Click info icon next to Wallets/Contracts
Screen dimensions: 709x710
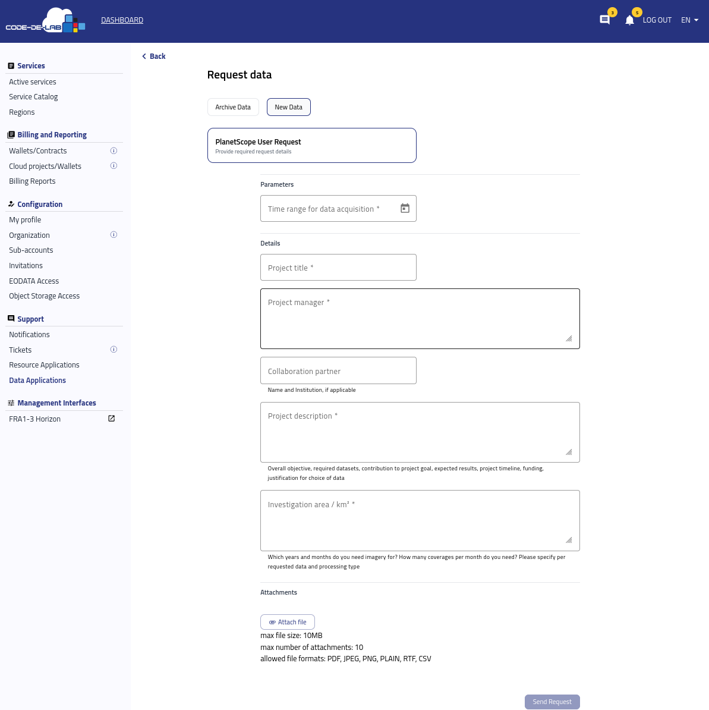coord(114,151)
